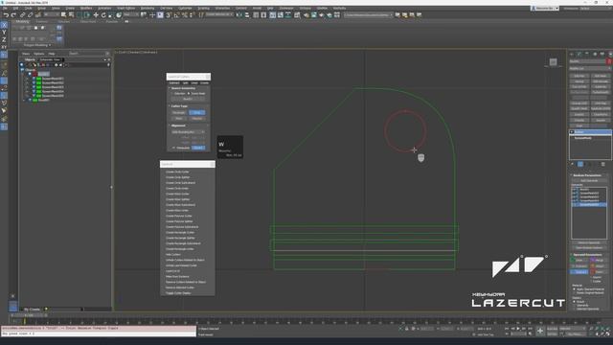Click the Redo icon in main toolbar
Image resolution: width=613 pixels, height=345 pixels.
[x=13, y=15]
